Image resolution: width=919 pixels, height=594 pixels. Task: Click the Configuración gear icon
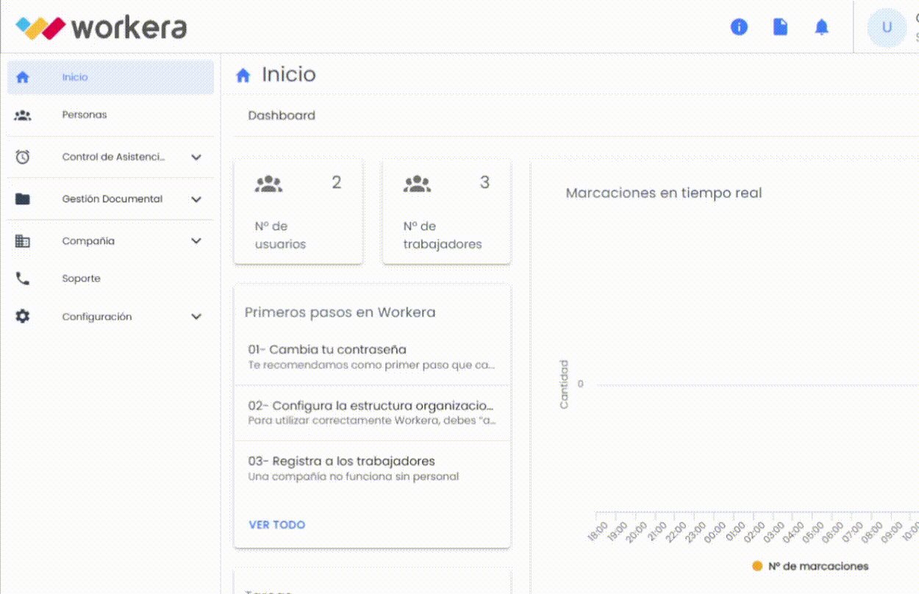click(23, 316)
